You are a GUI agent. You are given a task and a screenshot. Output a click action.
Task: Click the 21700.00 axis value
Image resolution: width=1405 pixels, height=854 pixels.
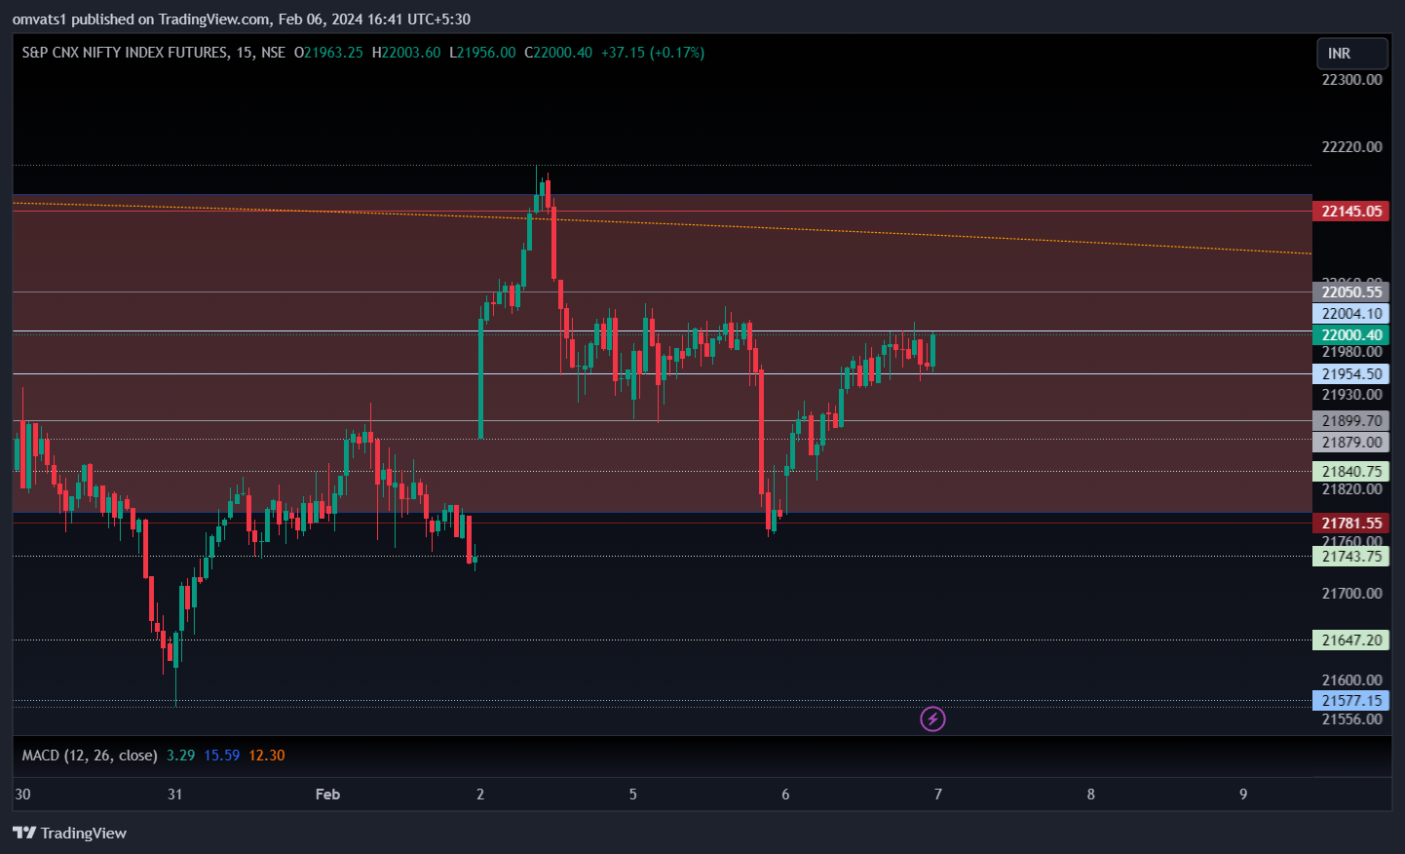tap(1351, 594)
